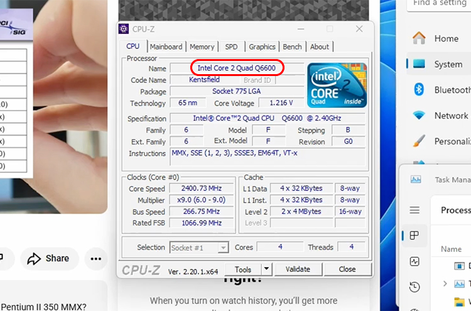
Task: Open the Memory tab in CPU-Z
Action: click(x=202, y=47)
